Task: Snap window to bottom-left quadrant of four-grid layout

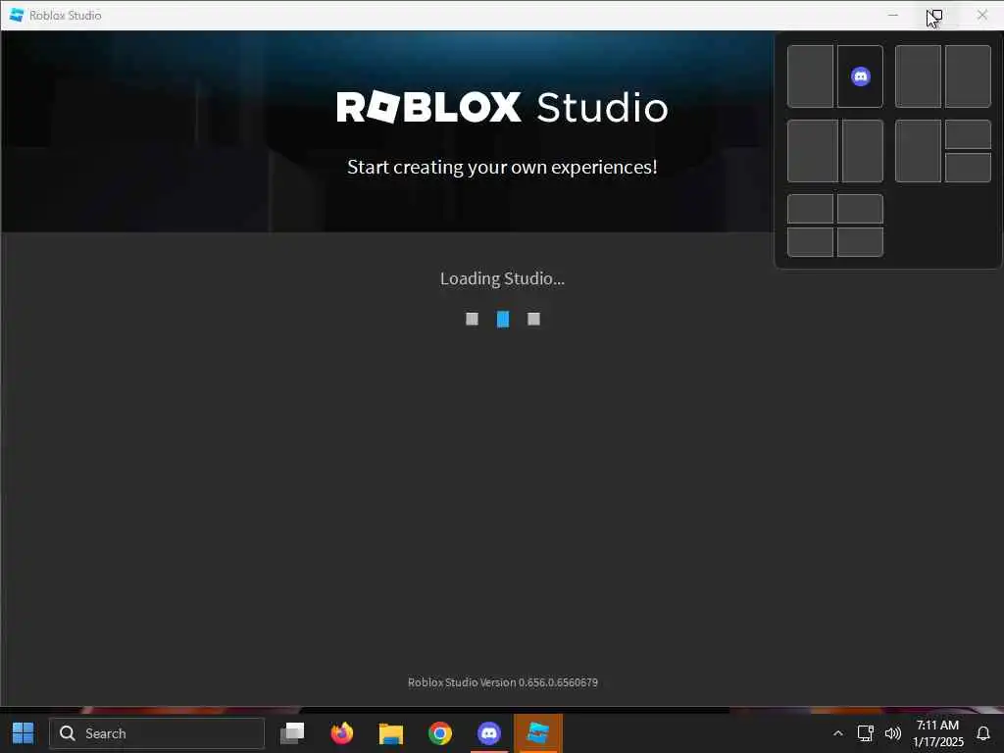Action: point(810,242)
